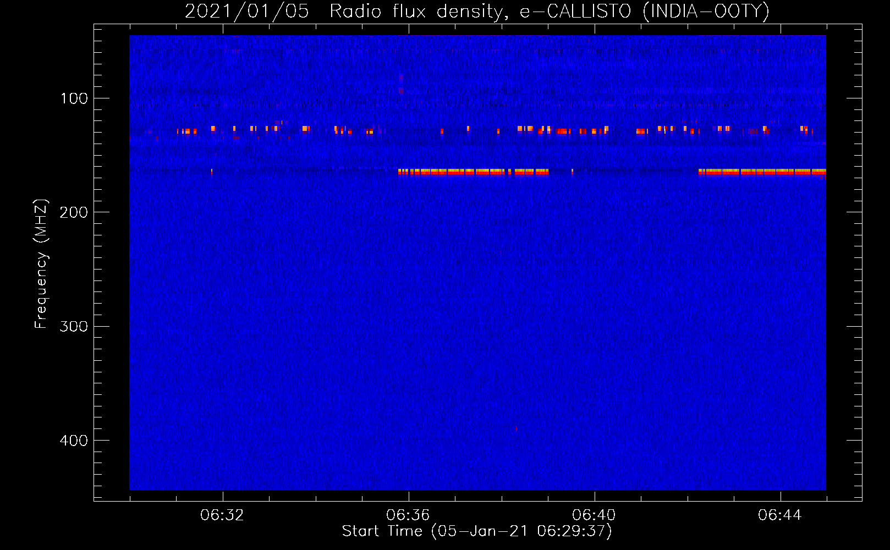890x550 pixels.
Task: Click the "Frequency (MHZ)" y-axis label
Action: pos(41,264)
